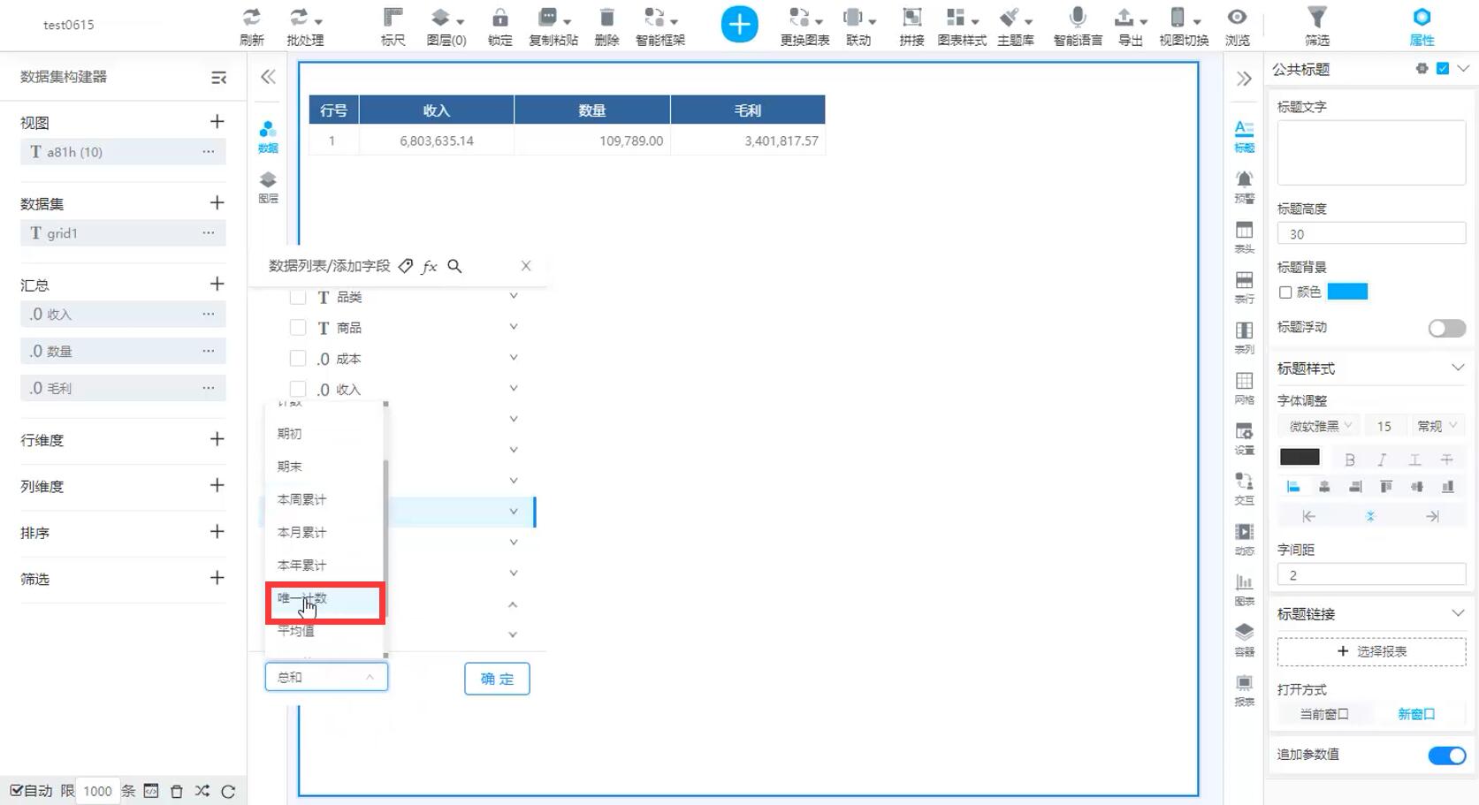Add a new 视图 with plus button

[x=217, y=121]
